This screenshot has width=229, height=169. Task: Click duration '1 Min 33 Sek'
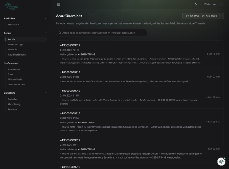[x=213, y=149]
